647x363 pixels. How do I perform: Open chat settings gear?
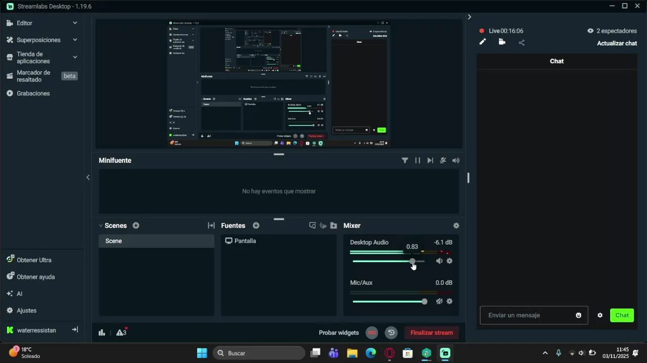600,316
